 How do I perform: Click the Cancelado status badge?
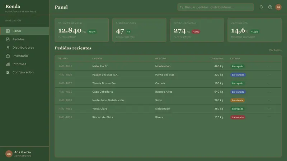point(237,117)
